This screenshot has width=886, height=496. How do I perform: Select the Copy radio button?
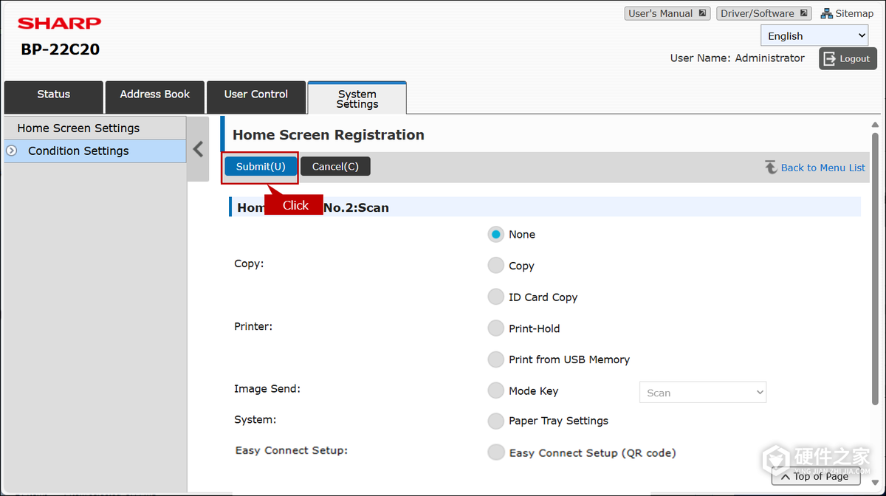[495, 266]
